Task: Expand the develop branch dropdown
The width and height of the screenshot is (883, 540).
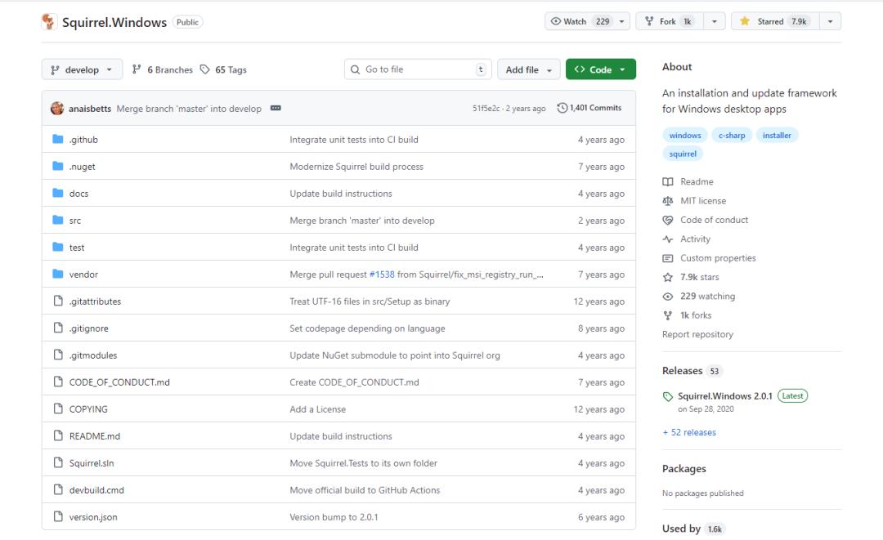Action: tap(82, 69)
